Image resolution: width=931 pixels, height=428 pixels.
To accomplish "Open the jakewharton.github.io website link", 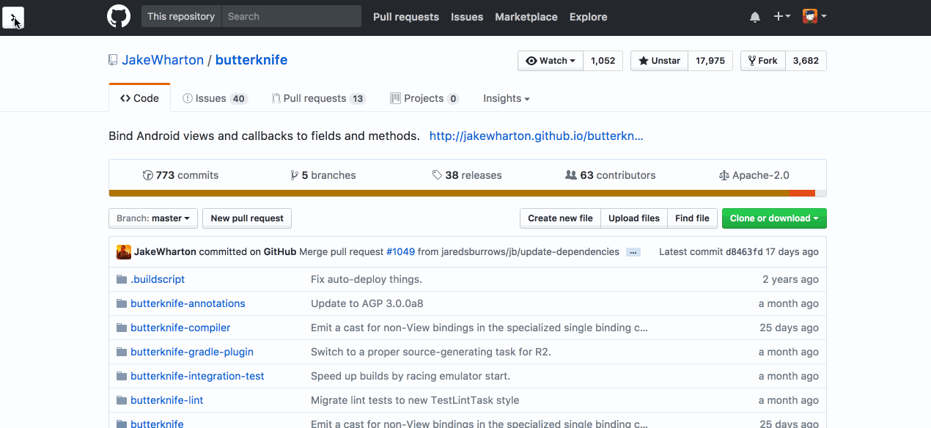I will tap(536, 136).
